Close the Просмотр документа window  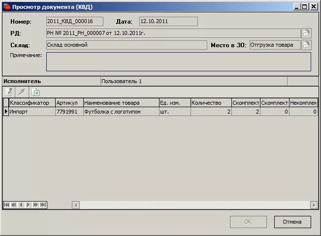[x=314, y=7]
